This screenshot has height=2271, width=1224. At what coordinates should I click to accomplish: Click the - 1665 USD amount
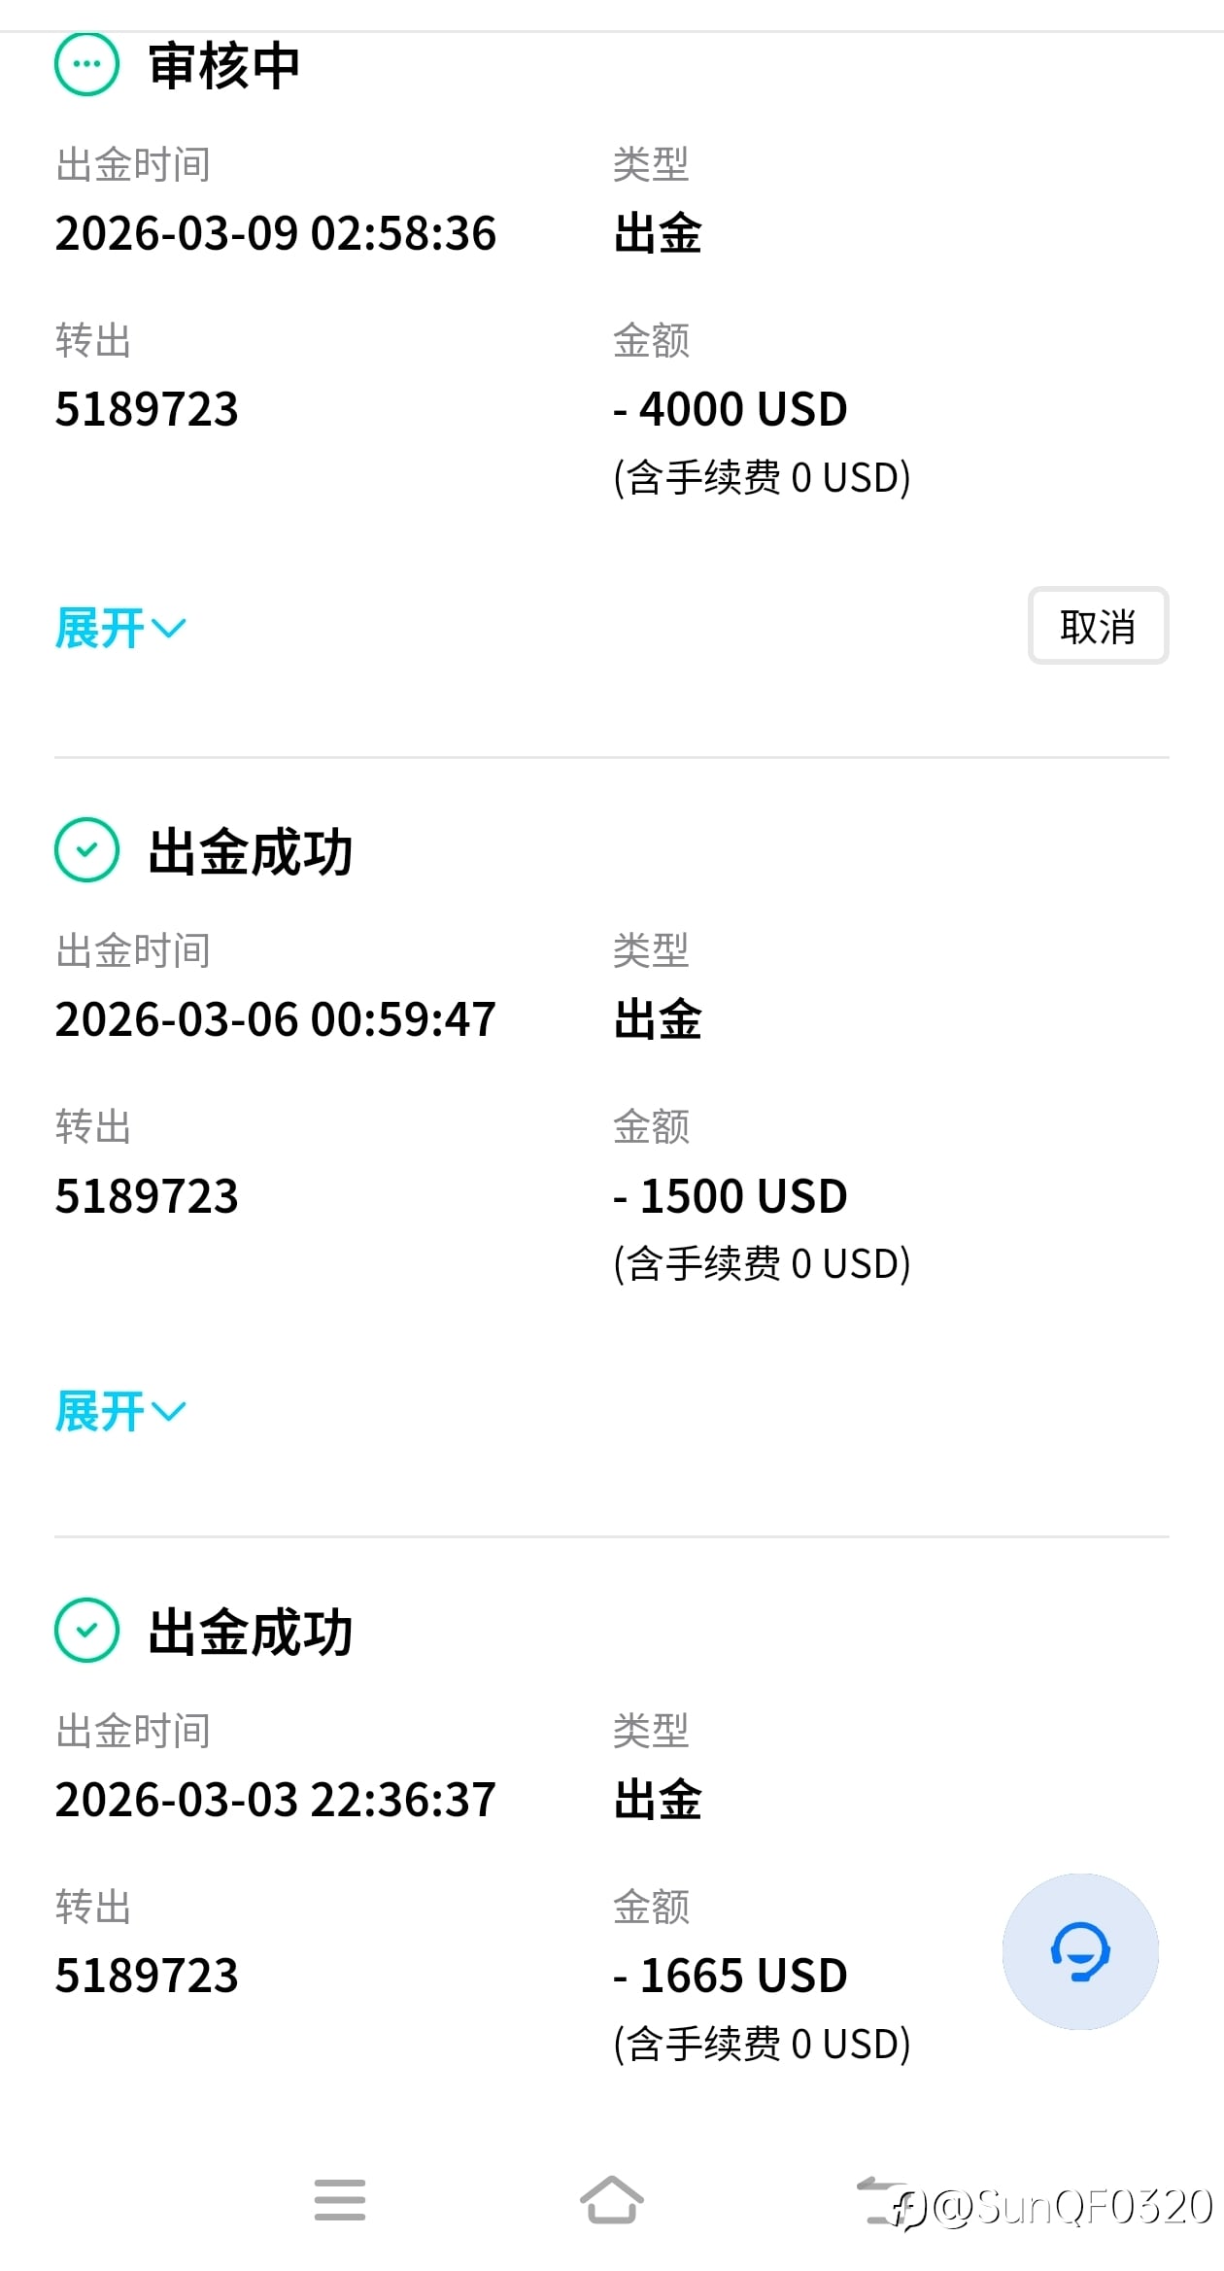tap(731, 1976)
